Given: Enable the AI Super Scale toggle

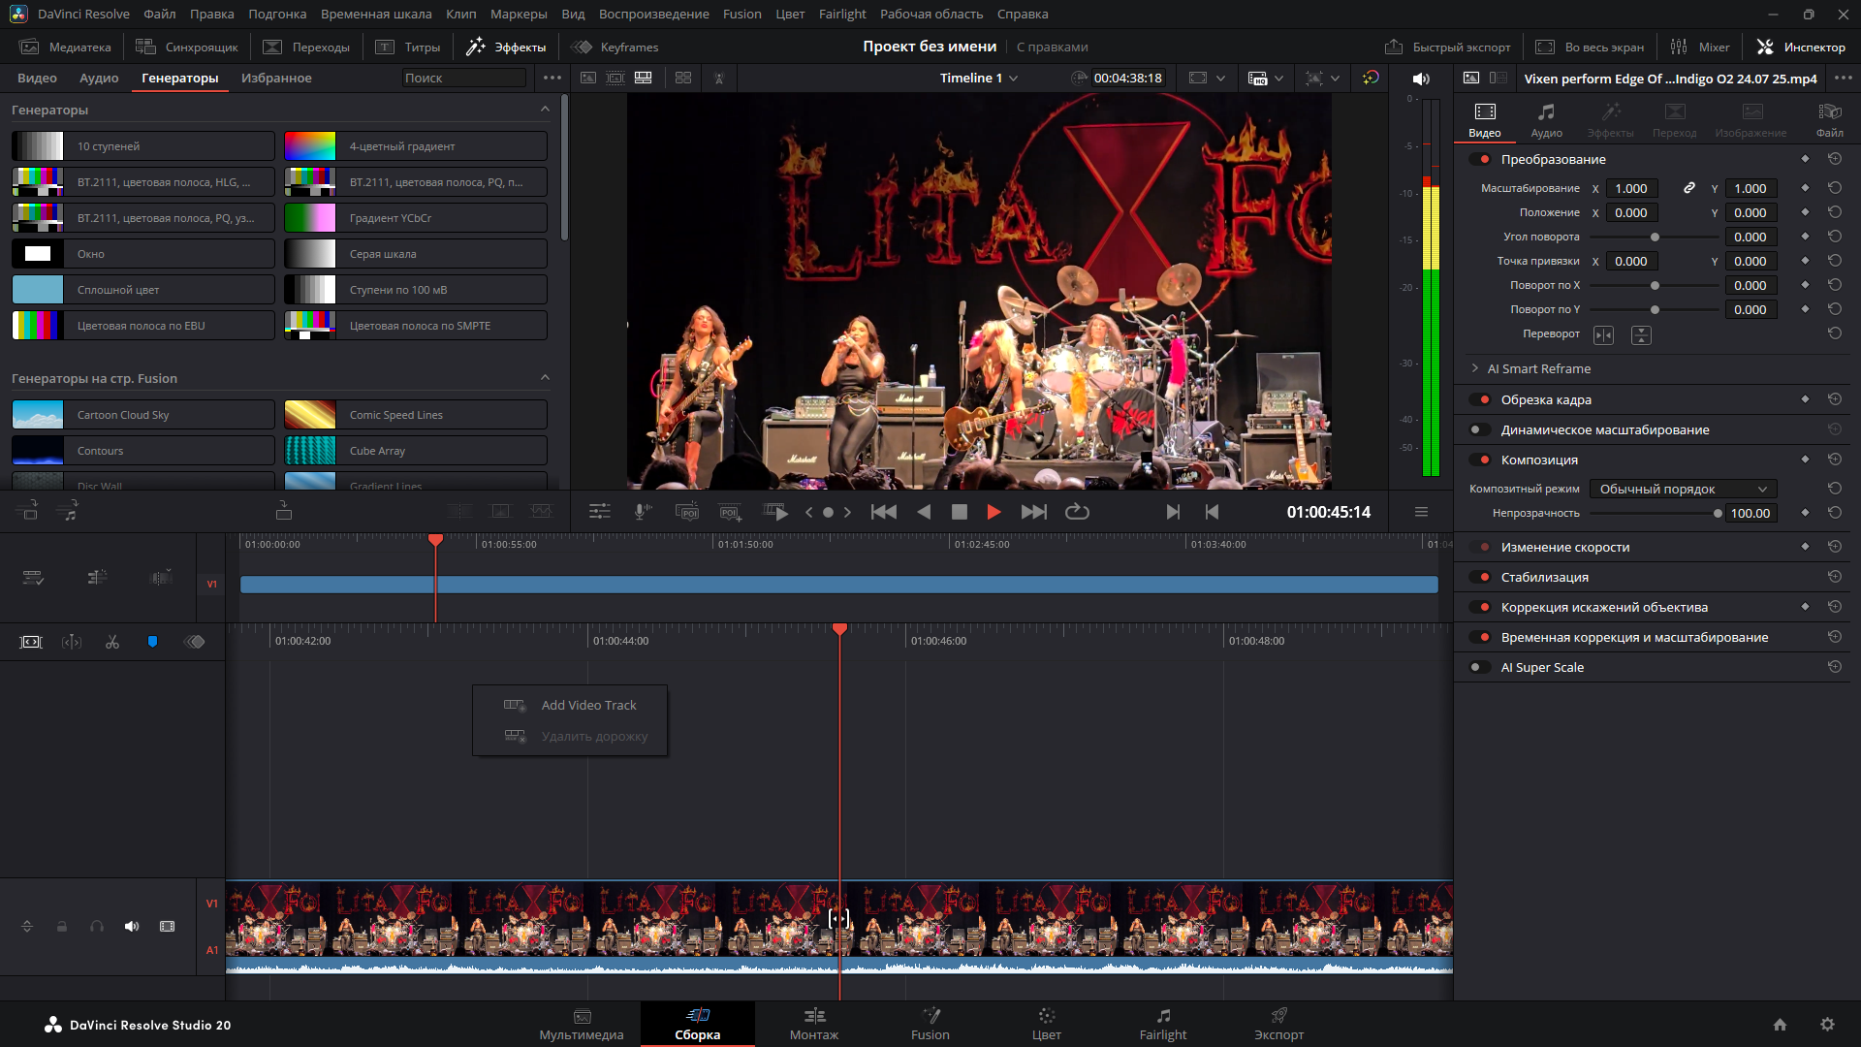Looking at the screenshot, I should [x=1480, y=667].
